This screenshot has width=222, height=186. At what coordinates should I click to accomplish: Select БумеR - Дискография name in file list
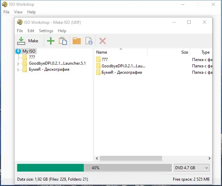click(x=122, y=72)
